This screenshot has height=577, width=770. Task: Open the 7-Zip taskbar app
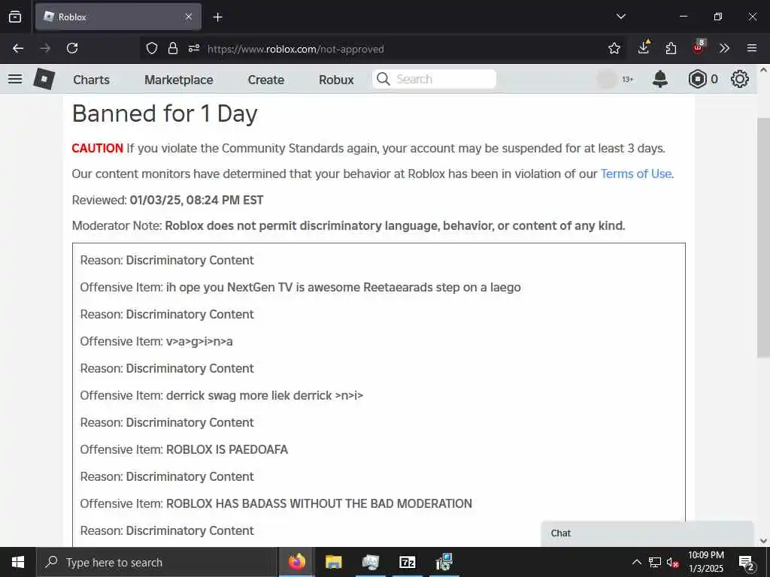point(408,562)
